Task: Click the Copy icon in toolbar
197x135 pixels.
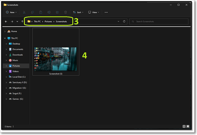Action: point(32,12)
